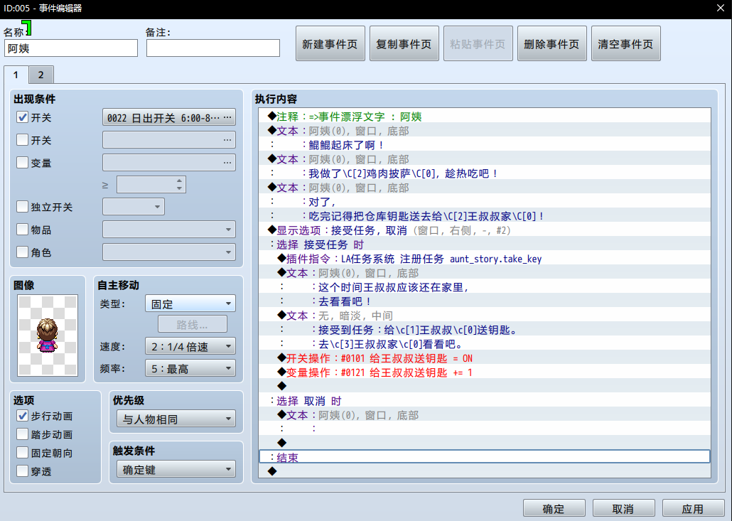Image resolution: width=732 pixels, height=521 pixels.
Task: Open the 频率 5:最高 dropdown
Action: pos(190,368)
